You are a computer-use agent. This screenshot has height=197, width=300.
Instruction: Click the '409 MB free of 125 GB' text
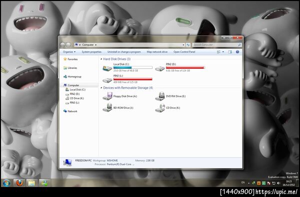(x=125, y=82)
